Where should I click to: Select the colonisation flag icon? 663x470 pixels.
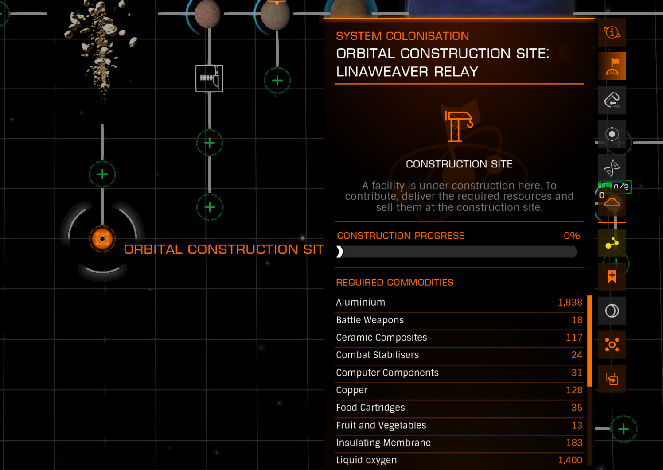(x=612, y=66)
